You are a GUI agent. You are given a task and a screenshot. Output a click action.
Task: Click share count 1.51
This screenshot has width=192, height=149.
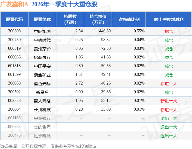[x=79, y=74]
